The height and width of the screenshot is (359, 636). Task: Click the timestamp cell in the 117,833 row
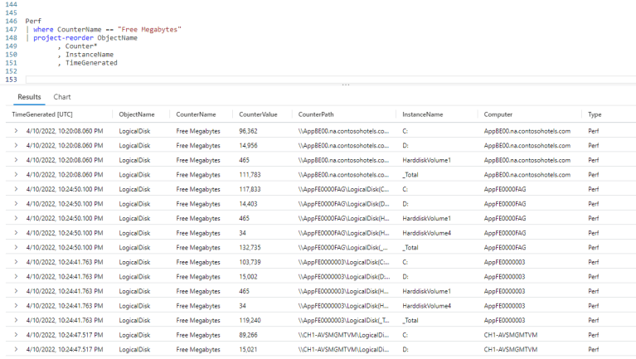(65, 189)
